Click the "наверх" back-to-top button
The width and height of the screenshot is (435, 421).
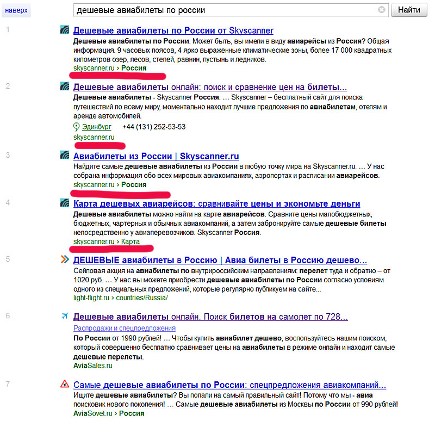(x=16, y=10)
